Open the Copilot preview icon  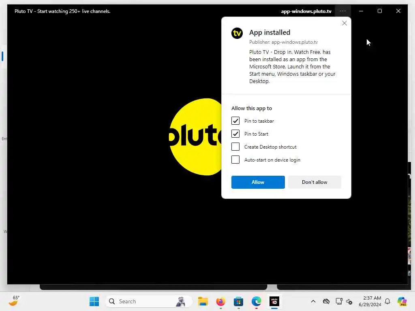tap(402, 301)
